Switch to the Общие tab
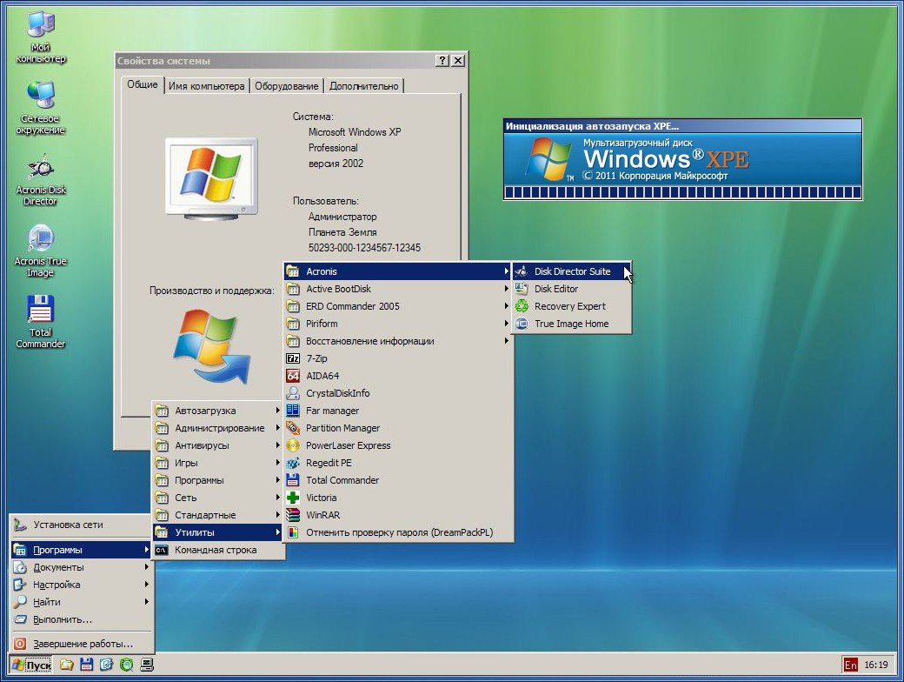 (142, 84)
